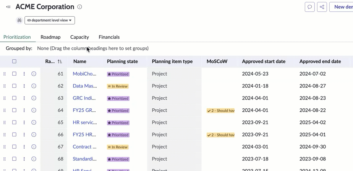The height and width of the screenshot is (171, 353).
Task: Select checkbox for rank 65 row
Action: 14,122
